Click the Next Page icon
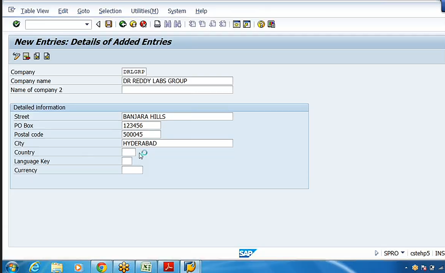Screen dimensions: 445x273 click(x=212, y=24)
